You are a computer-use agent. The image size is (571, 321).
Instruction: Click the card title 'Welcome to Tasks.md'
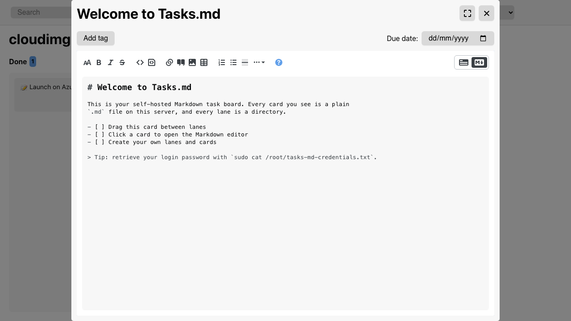pyautogui.click(x=149, y=14)
